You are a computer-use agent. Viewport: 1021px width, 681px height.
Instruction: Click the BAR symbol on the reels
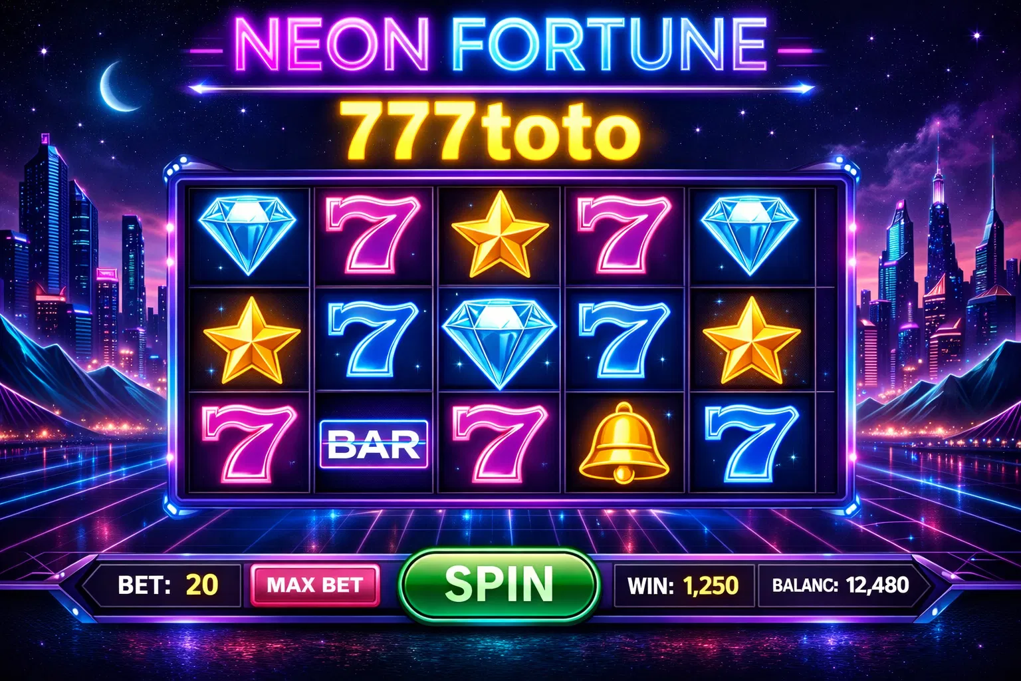[374, 444]
